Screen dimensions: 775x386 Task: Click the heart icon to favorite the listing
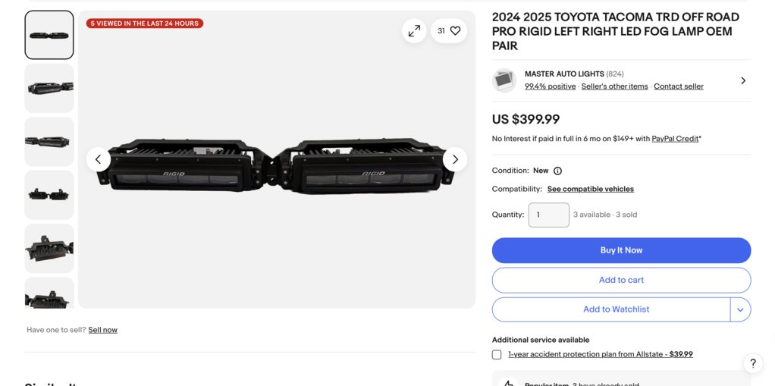455,30
